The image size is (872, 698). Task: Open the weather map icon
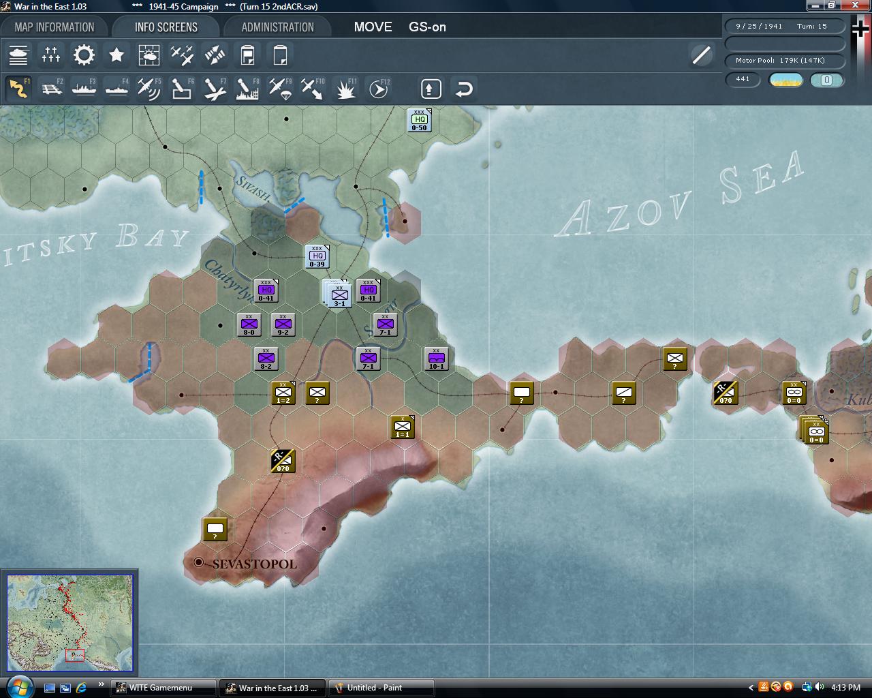(x=149, y=55)
